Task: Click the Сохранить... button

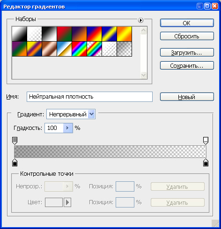Action: (187, 65)
